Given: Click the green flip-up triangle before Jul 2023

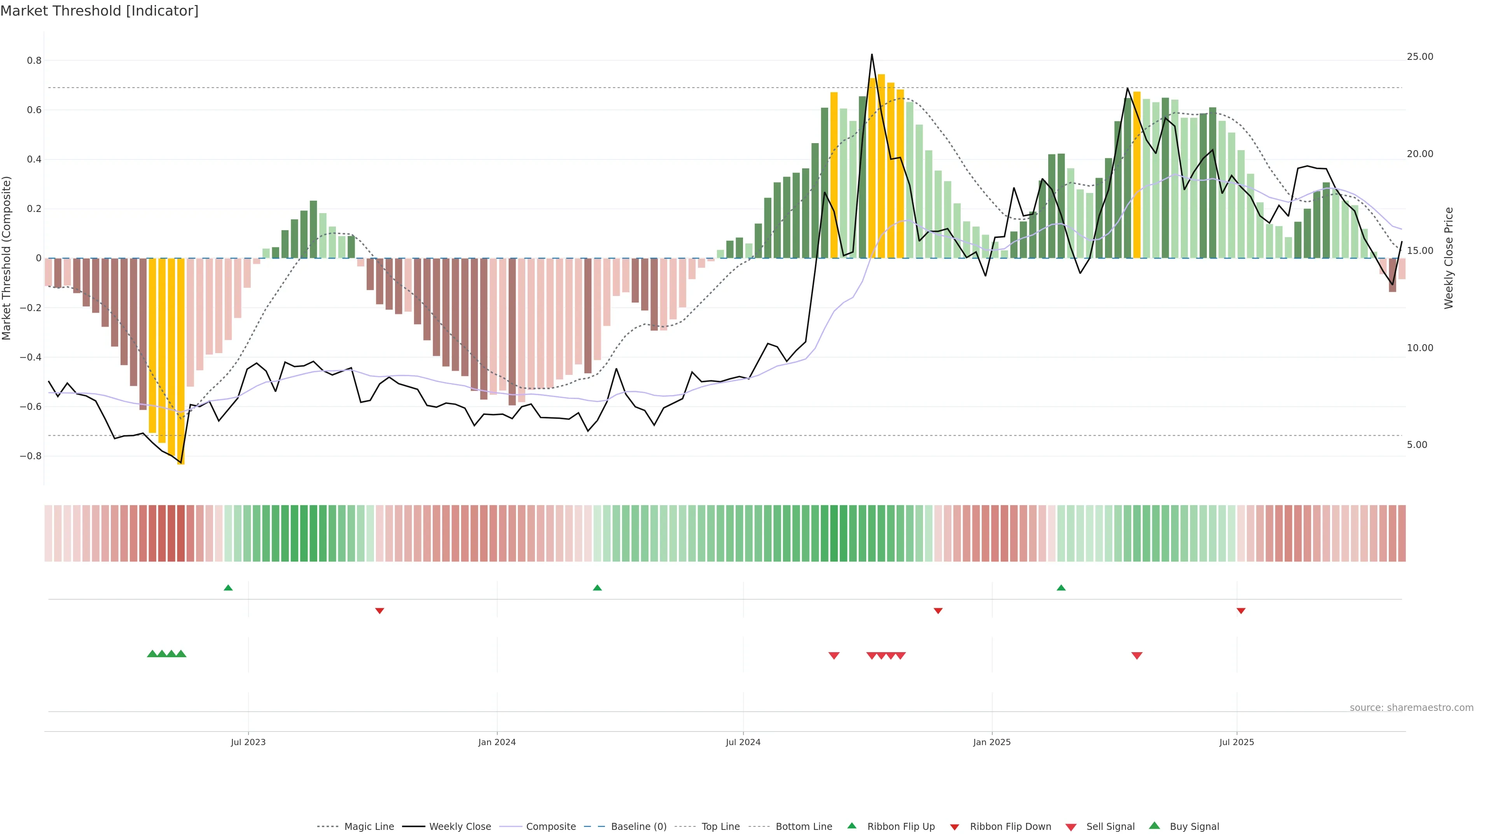Looking at the screenshot, I should 228,588.
